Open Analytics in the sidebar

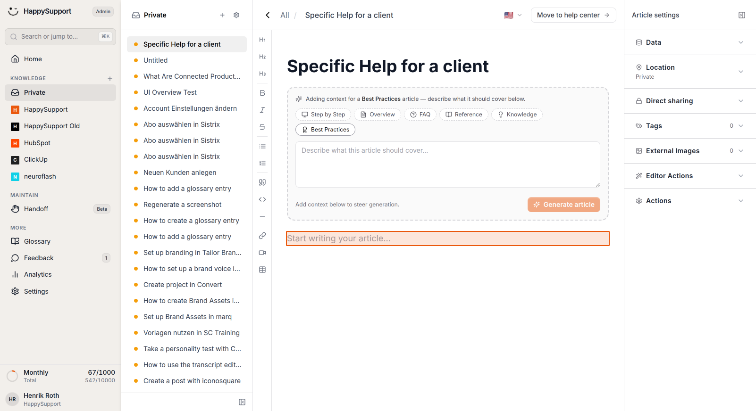click(x=60, y=274)
